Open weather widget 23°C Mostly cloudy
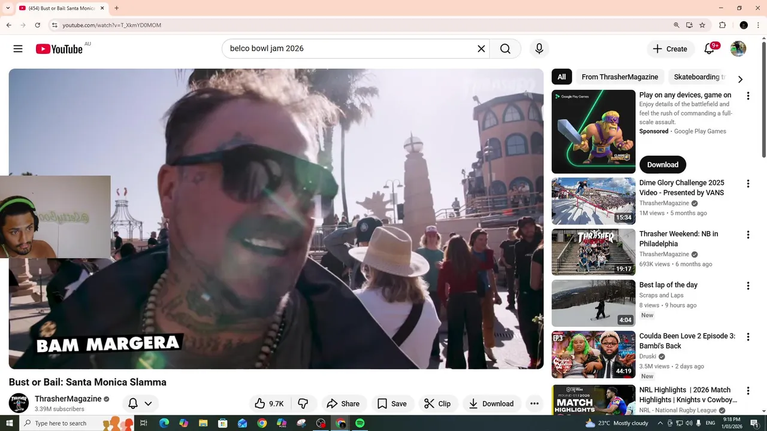Image resolution: width=767 pixels, height=431 pixels. point(617,423)
